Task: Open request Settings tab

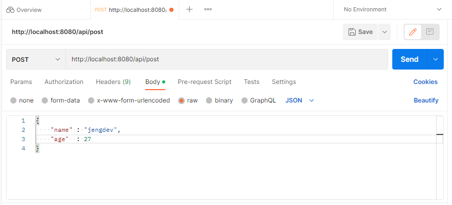Action: pos(284,82)
